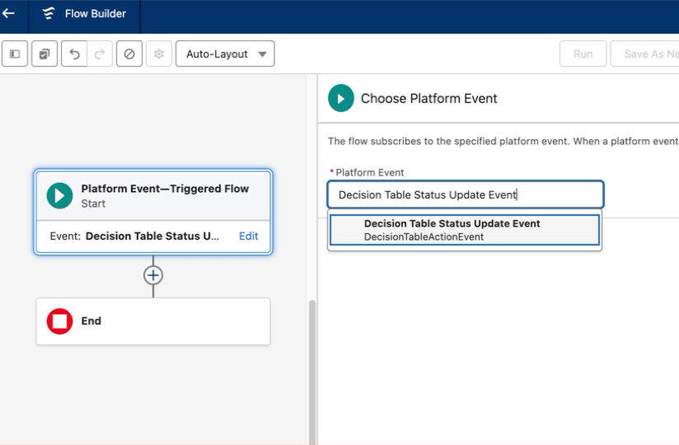Click the canvas vertical scrollbar

(x=311, y=372)
